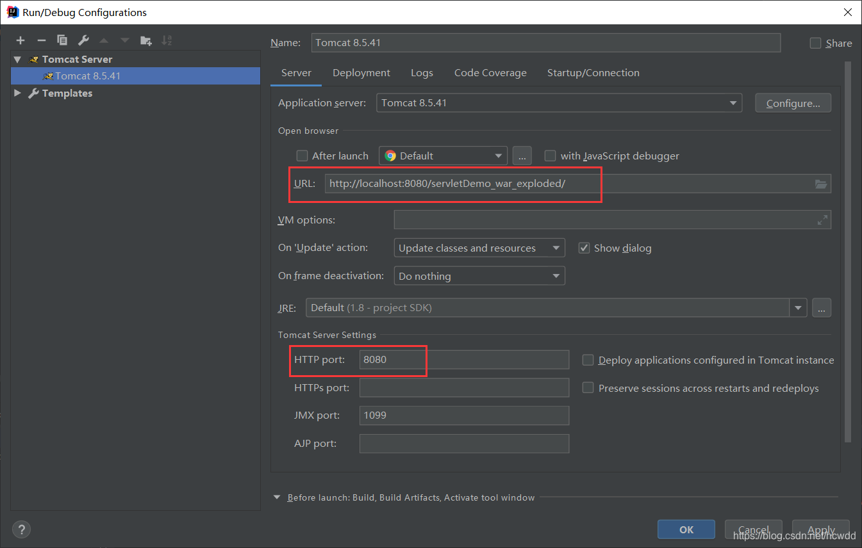Add new configuration with plus icon
This screenshot has width=862, height=548.
coord(21,40)
